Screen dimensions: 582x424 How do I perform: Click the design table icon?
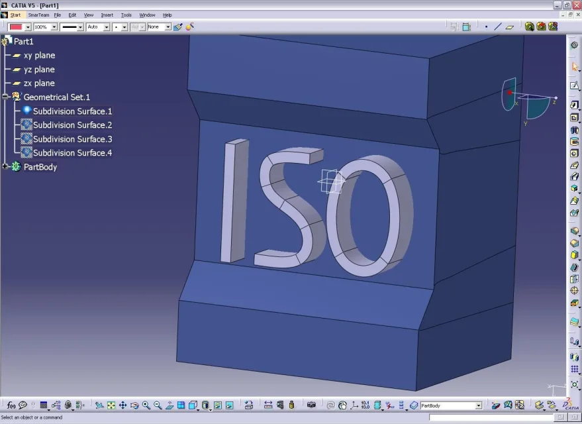(x=44, y=405)
